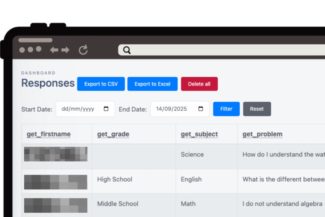The image size is (325, 217).
Task: Sort by get_firstname column header
Action: (49, 134)
